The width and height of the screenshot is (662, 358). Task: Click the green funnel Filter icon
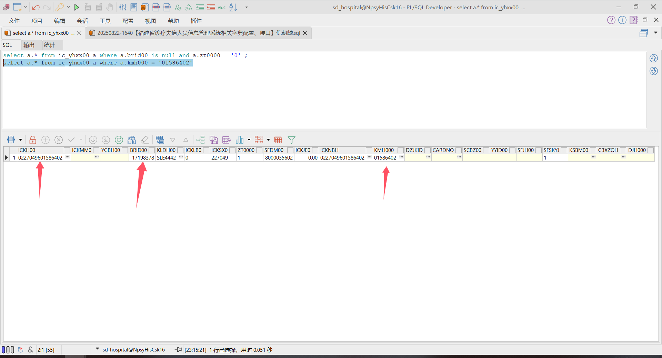point(292,140)
